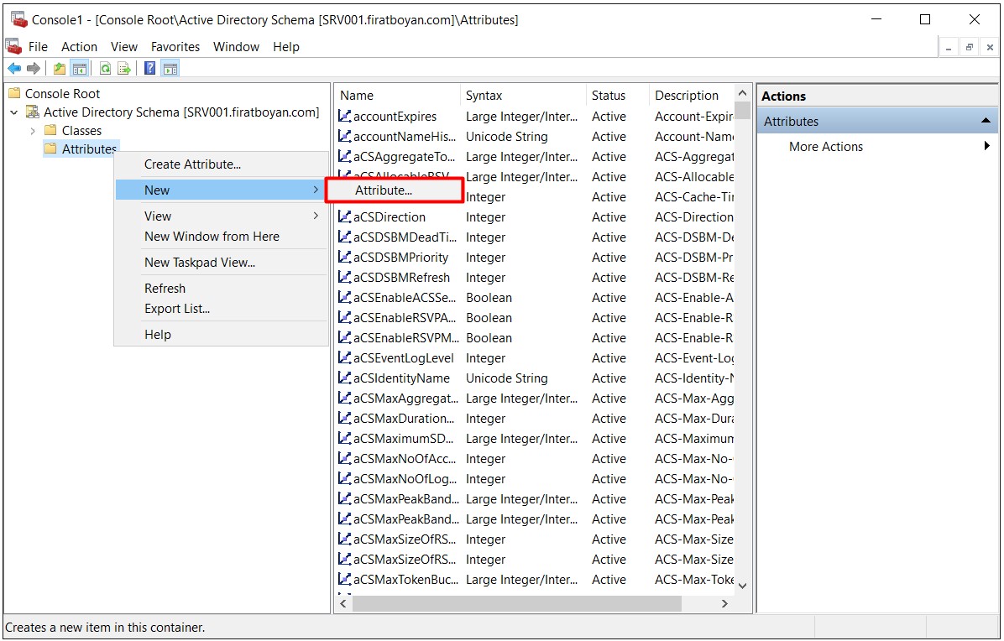Click the aCSIdentityName attribute icon
This screenshot has height=641, width=1004.
pos(344,378)
